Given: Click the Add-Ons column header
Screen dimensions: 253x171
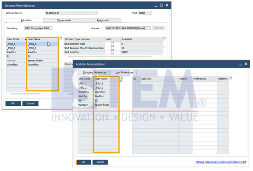Looking at the screenshot, I should (159, 79).
